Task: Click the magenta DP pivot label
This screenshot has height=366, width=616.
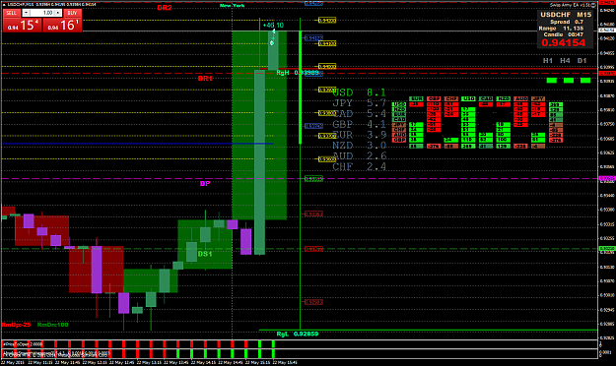Action: click(x=205, y=184)
